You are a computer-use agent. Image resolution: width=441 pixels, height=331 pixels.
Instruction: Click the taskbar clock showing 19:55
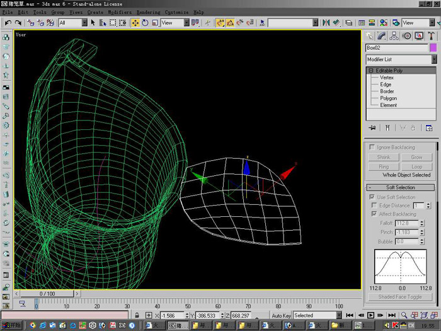tap(428, 326)
